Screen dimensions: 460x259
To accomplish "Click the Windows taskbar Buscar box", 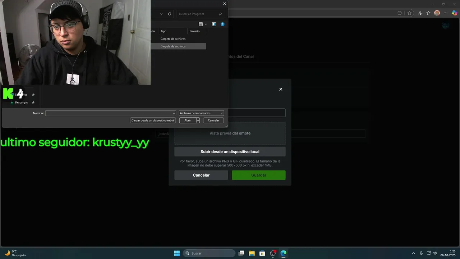I will [x=209, y=253].
